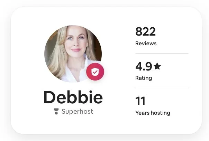Click the 11 years number
This screenshot has height=141, width=209.
click(x=140, y=101)
